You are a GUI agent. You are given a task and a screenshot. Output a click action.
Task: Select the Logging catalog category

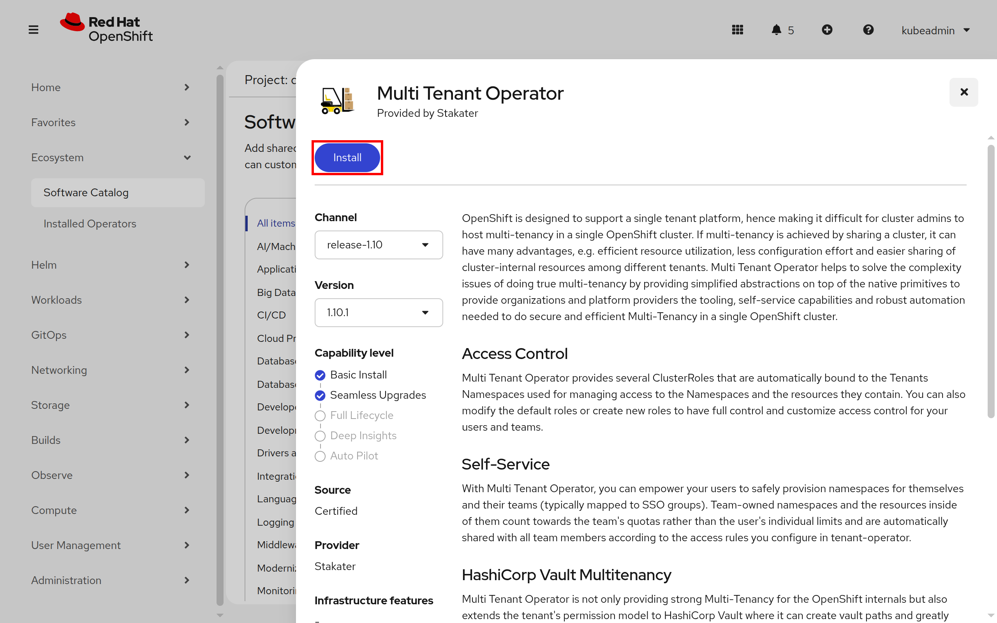point(275,522)
